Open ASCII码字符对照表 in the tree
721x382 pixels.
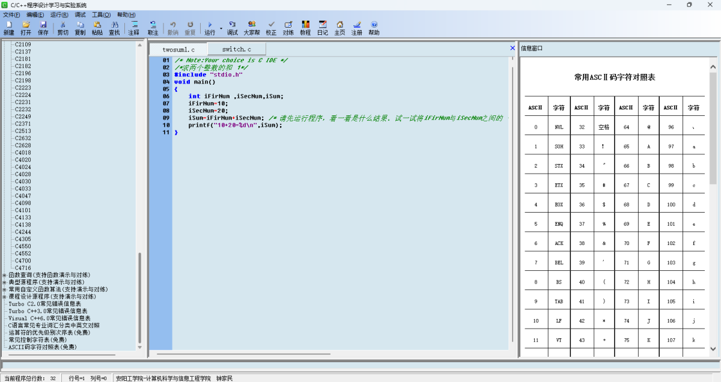tap(42, 347)
